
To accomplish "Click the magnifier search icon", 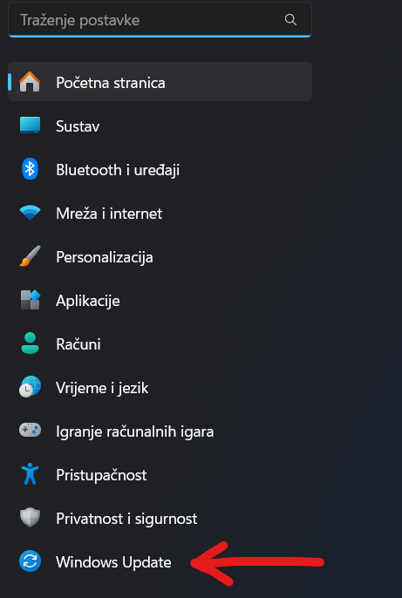I will (290, 20).
